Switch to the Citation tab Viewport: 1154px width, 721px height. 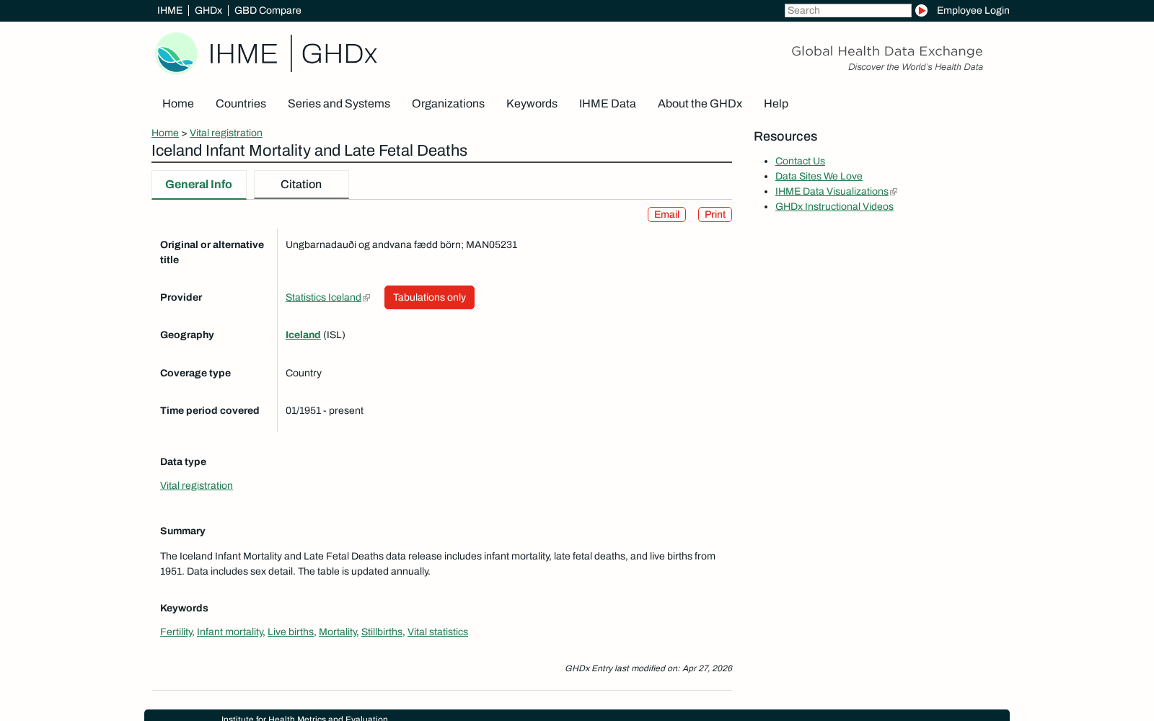(301, 185)
